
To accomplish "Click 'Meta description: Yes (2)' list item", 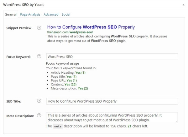I will click(x=69, y=88).
